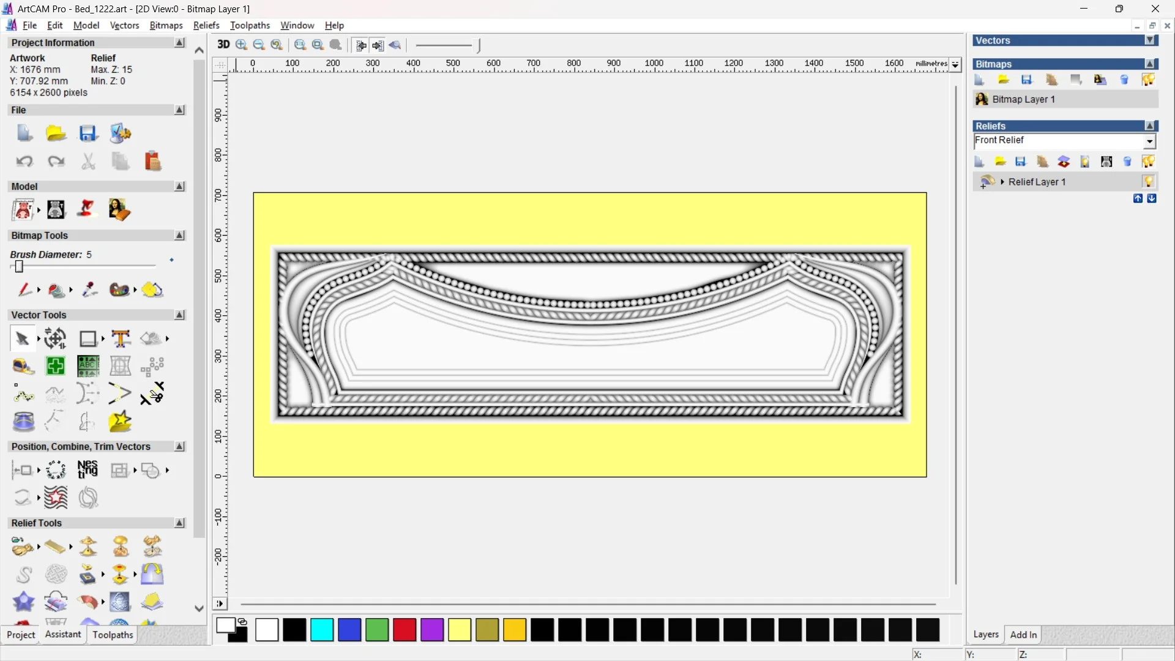The width and height of the screenshot is (1175, 661).
Task: Open the Nesting tool icon
Action: point(88,470)
